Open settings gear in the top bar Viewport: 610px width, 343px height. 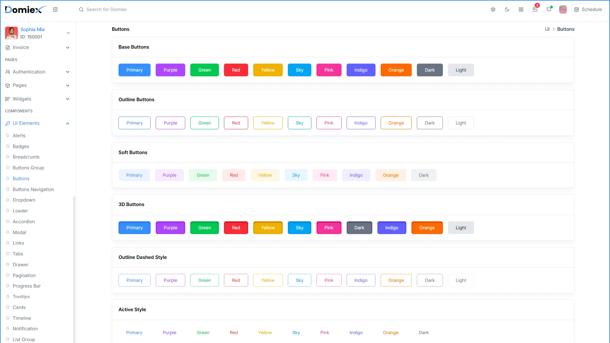pyautogui.click(x=493, y=10)
